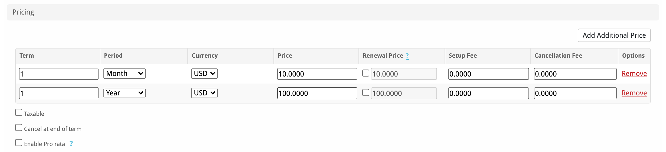This screenshot has width=666, height=152.
Task: Open the first row USD currency dropdown
Action: [x=204, y=74]
